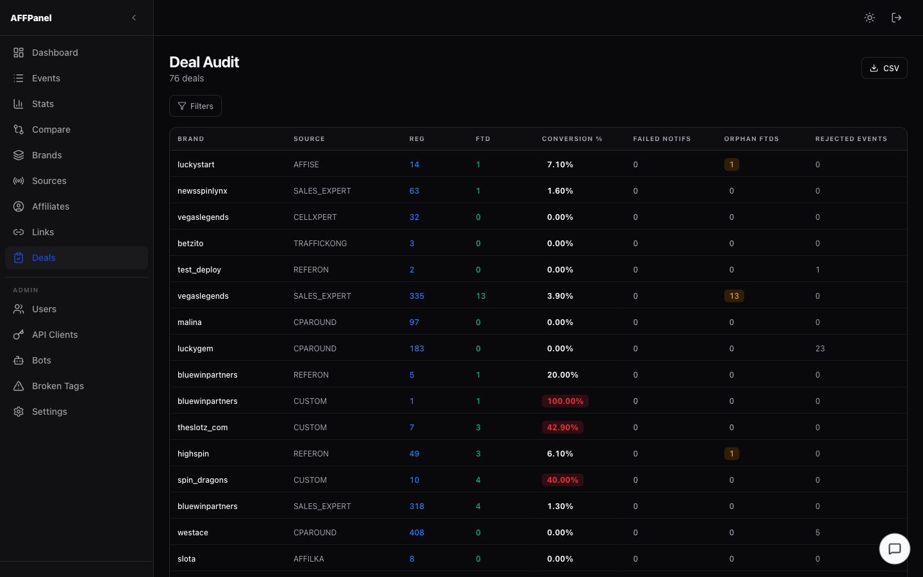The image size is (923, 577).
Task: Open luckystart's registrations count link
Action: pos(414,164)
